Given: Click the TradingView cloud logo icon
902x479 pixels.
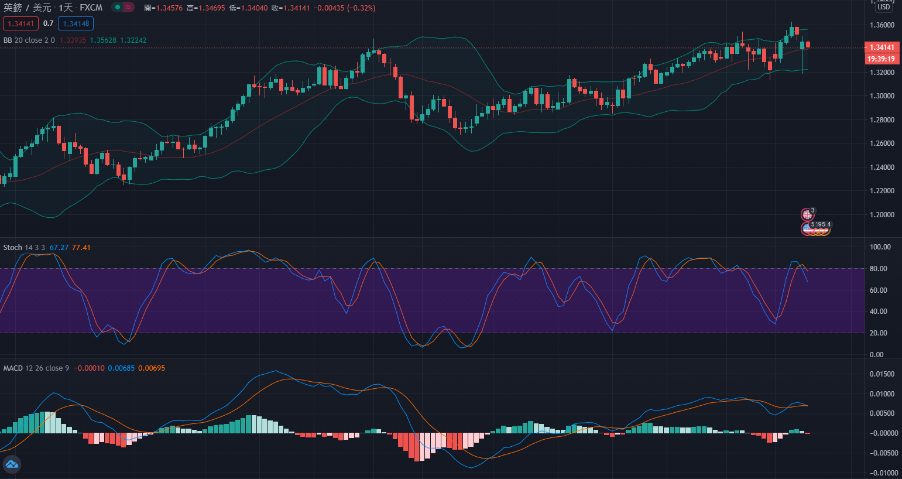Looking at the screenshot, I should pos(12,464).
